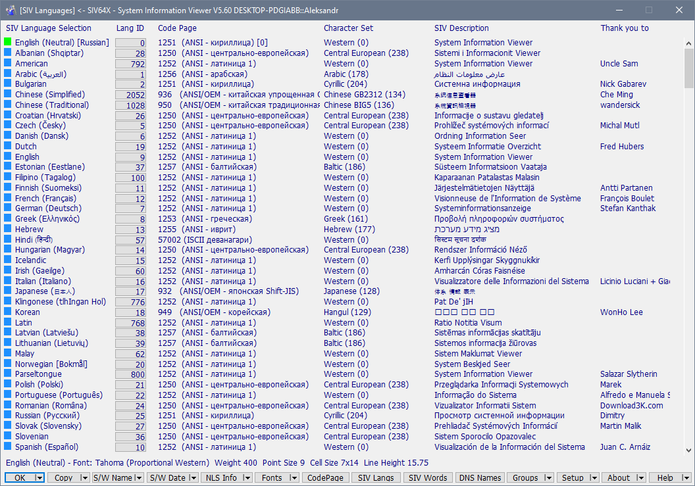Click the blue square beside Icelandic
This screenshot has height=486, width=695.
pos(7,260)
